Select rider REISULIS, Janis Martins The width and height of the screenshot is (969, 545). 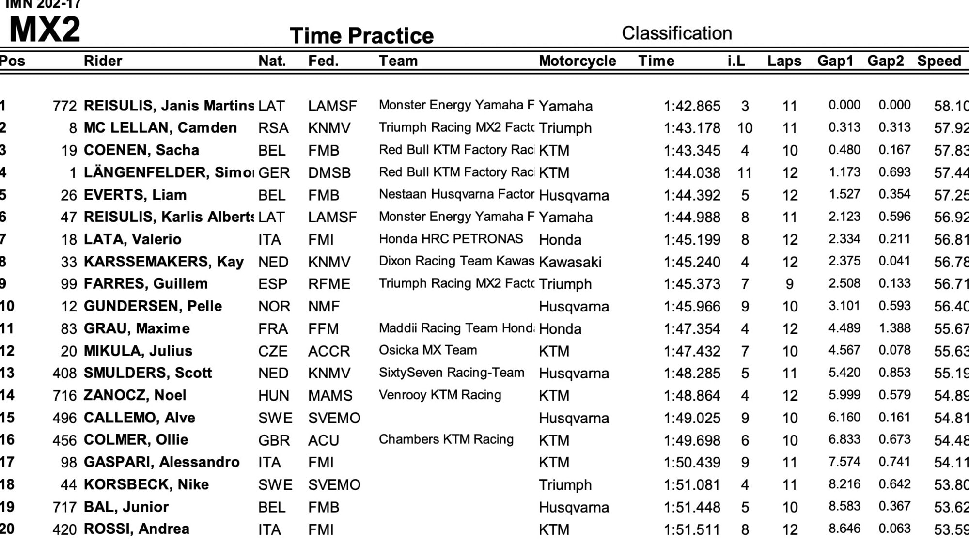pyautogui.click(x=169, y=106)
